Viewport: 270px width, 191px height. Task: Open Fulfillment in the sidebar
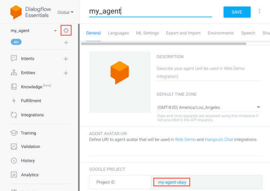[31, 101]
